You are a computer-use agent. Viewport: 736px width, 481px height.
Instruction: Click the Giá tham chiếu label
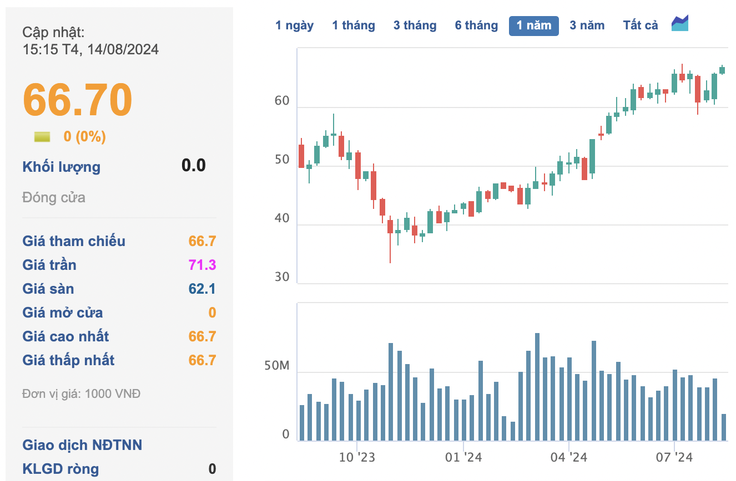pyautogui.click(x=74, y=241)
